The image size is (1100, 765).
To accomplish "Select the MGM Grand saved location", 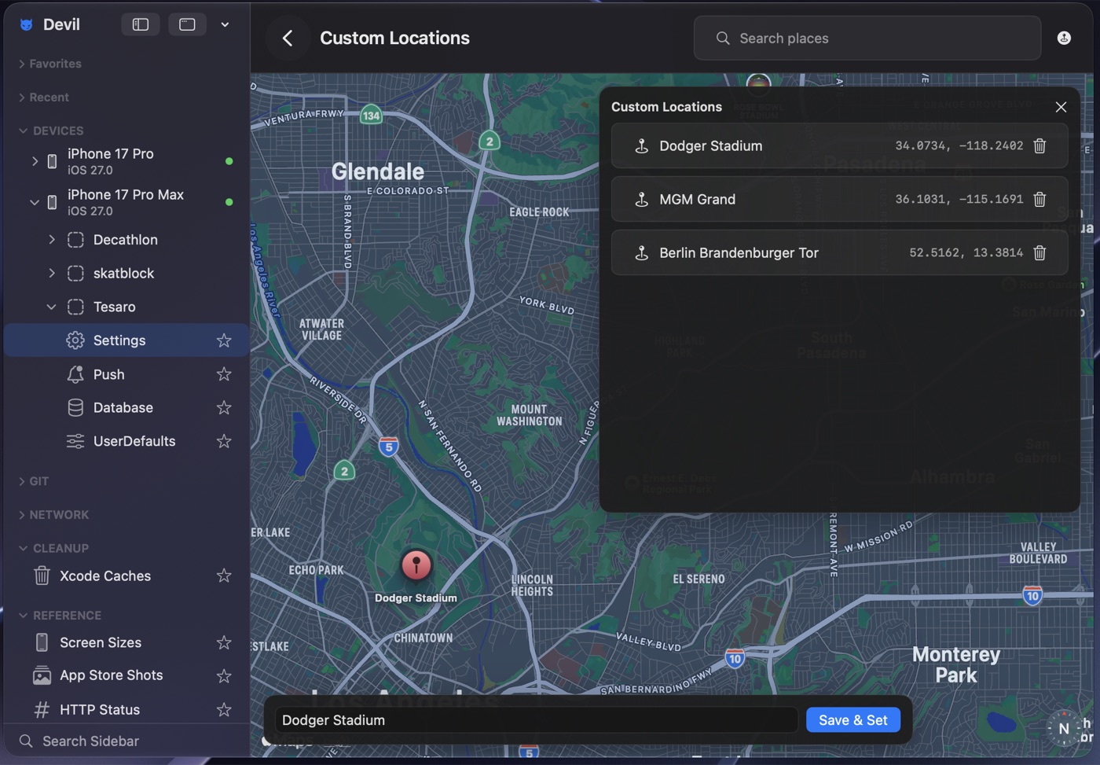I will [x=839, y=199].
